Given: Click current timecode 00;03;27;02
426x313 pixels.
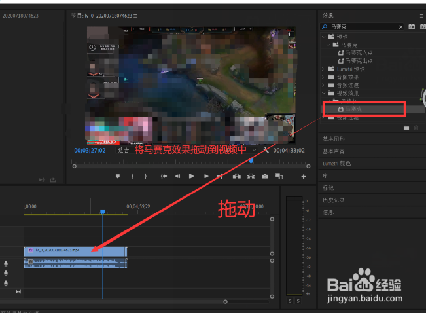Looking at the screenshot, I should coord(90,151).
